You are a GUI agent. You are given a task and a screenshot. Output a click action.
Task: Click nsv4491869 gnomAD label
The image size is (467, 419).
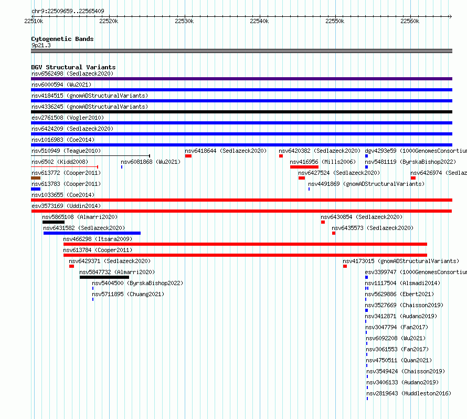(x=366, y=184)
